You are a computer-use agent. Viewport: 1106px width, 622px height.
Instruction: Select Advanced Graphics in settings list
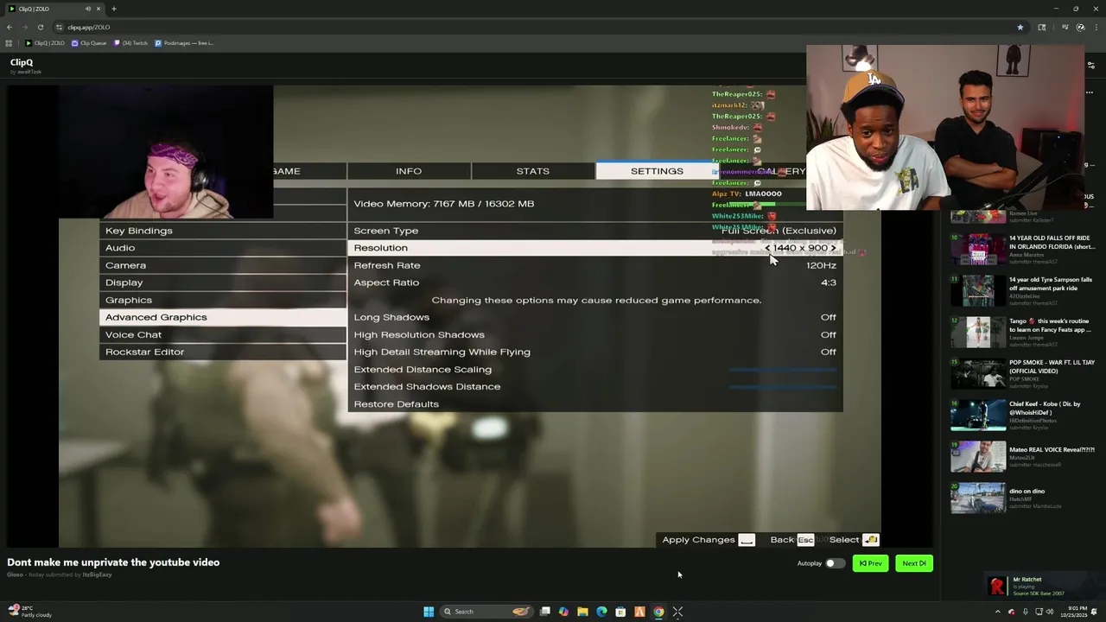[223, 317]
